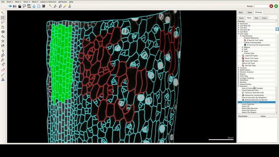Switch to the Misc process tab
Image resolution: width=279 pixels, height=157 pixels.
tap(257, 18)
